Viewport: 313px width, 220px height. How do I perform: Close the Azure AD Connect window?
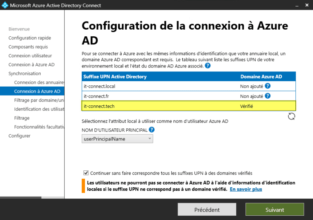point(307,5)
